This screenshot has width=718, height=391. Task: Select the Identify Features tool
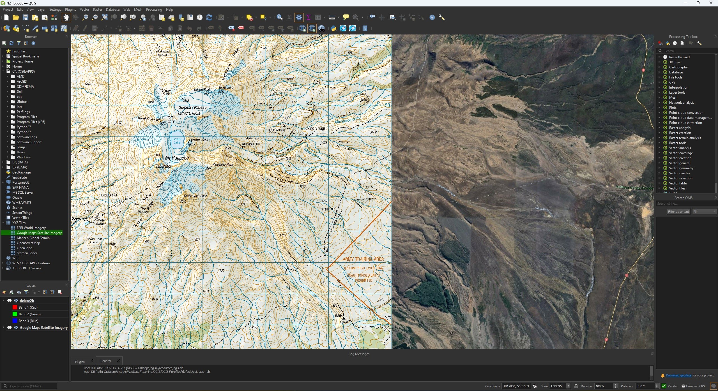(x=279, y=17)
